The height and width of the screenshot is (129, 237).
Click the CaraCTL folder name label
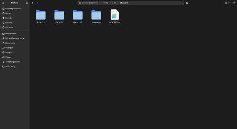(x=59, y=22)
